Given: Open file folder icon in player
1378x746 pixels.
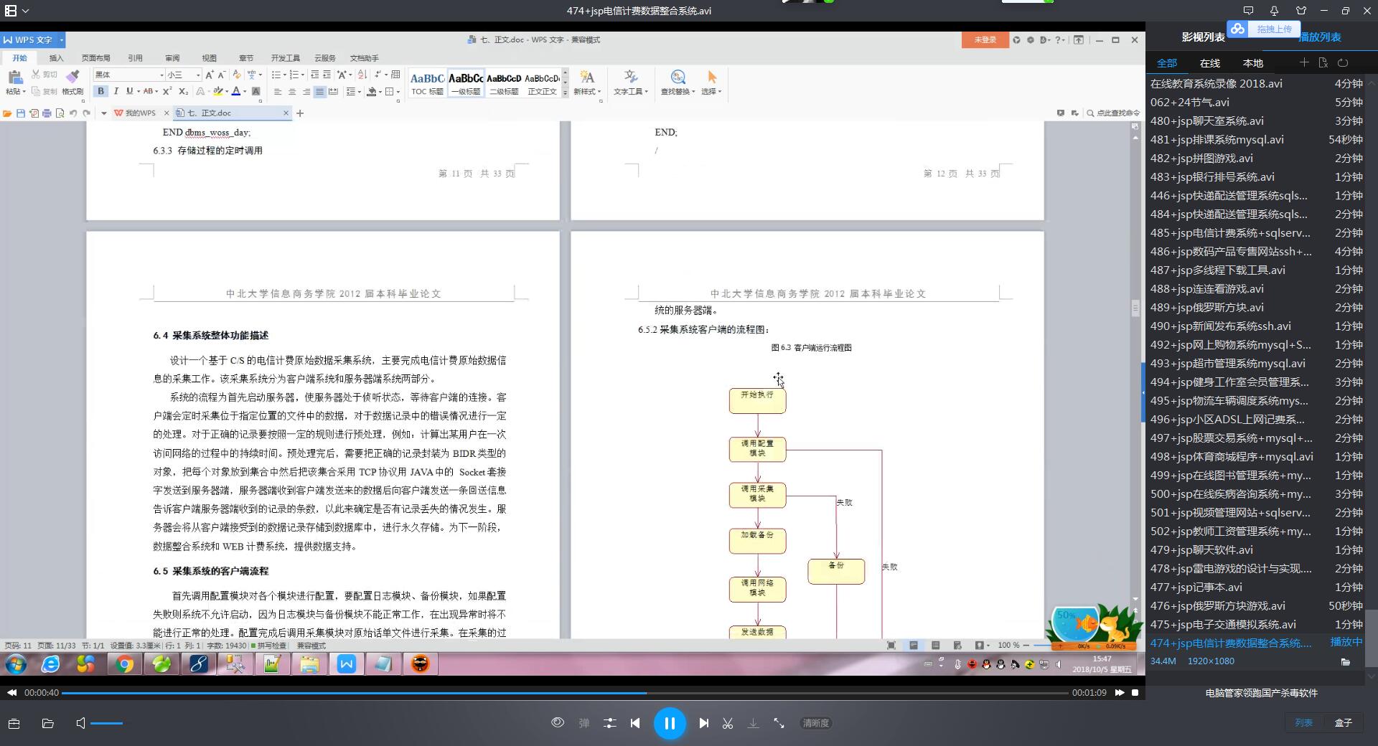Looking at the screenshot, I should 48,723.
